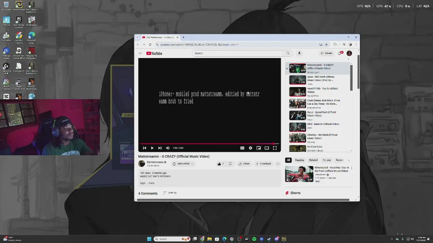The height and width of the screenshot is (243, 433).
Task: Open the Epic Games Launcher desktop icon
Action: [19, 23]
